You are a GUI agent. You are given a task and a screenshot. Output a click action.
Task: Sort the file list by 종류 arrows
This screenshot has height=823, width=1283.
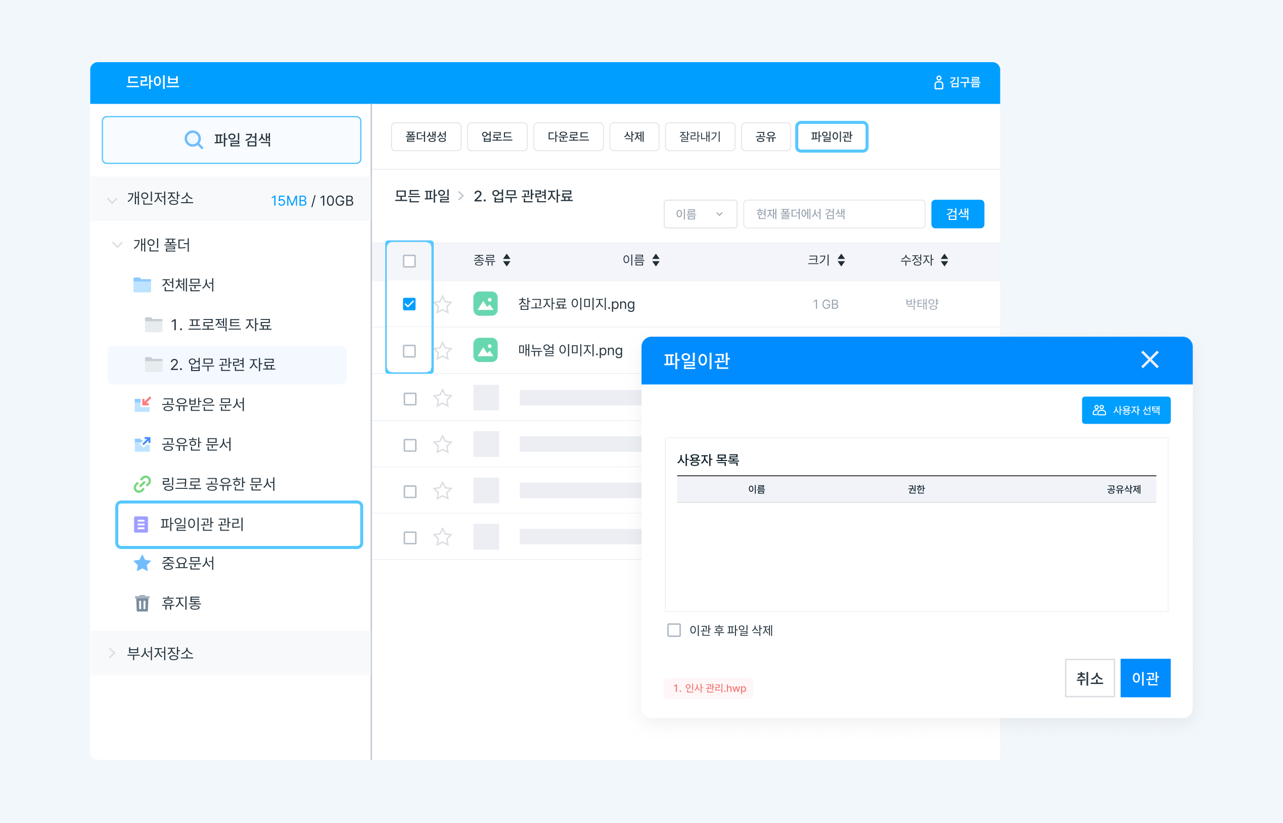[507, 260]
